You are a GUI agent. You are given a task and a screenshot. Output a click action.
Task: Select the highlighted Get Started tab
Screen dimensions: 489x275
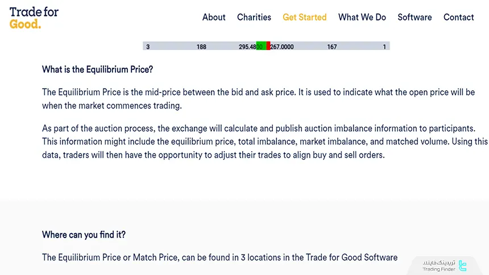[x=305, y=17]
